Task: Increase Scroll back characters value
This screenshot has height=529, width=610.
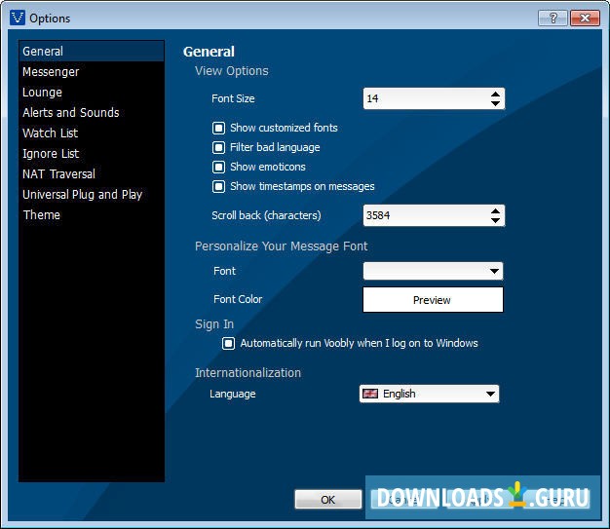Action: pos(495,210)
